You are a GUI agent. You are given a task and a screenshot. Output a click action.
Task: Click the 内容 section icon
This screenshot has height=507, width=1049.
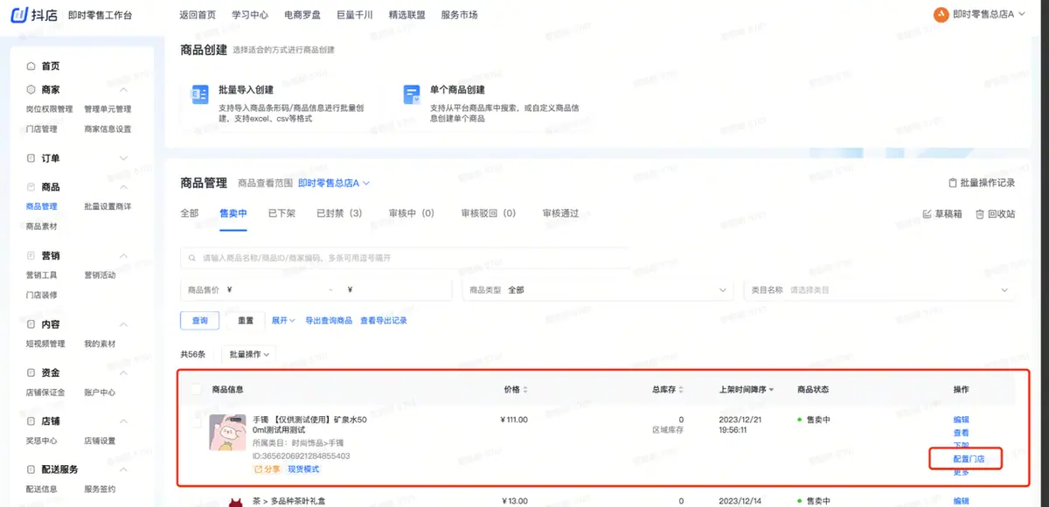click(31, 324)
